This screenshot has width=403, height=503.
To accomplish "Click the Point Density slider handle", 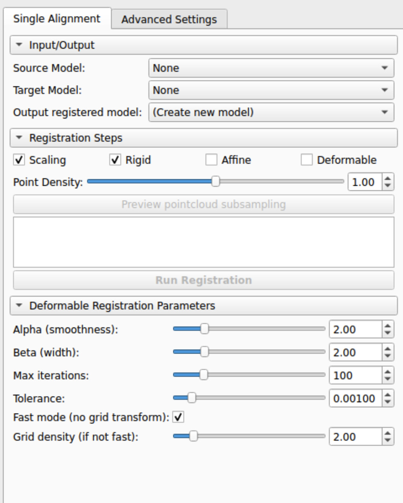I will click(x=215, y=182).
